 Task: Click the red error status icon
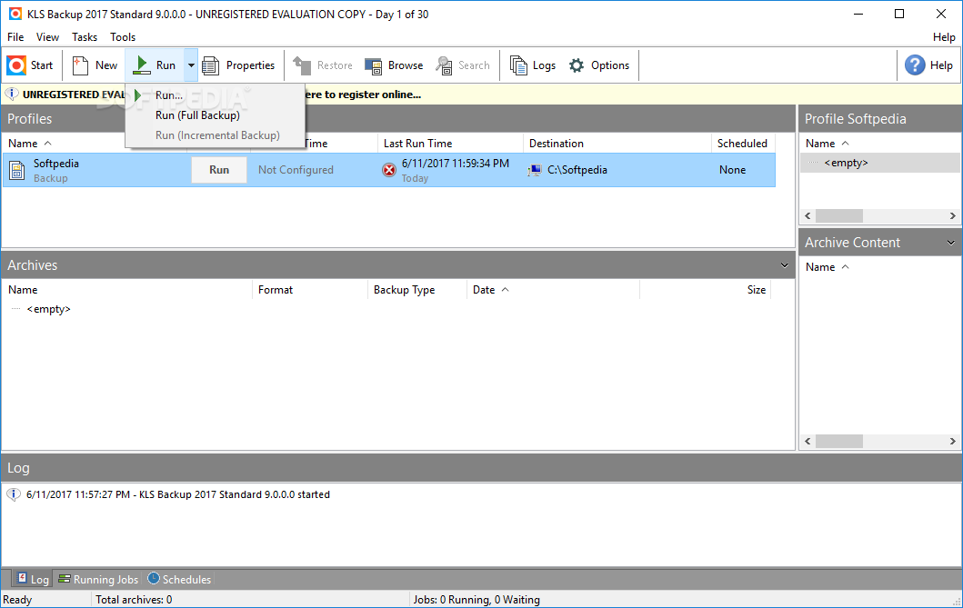[x=389, y=170]
